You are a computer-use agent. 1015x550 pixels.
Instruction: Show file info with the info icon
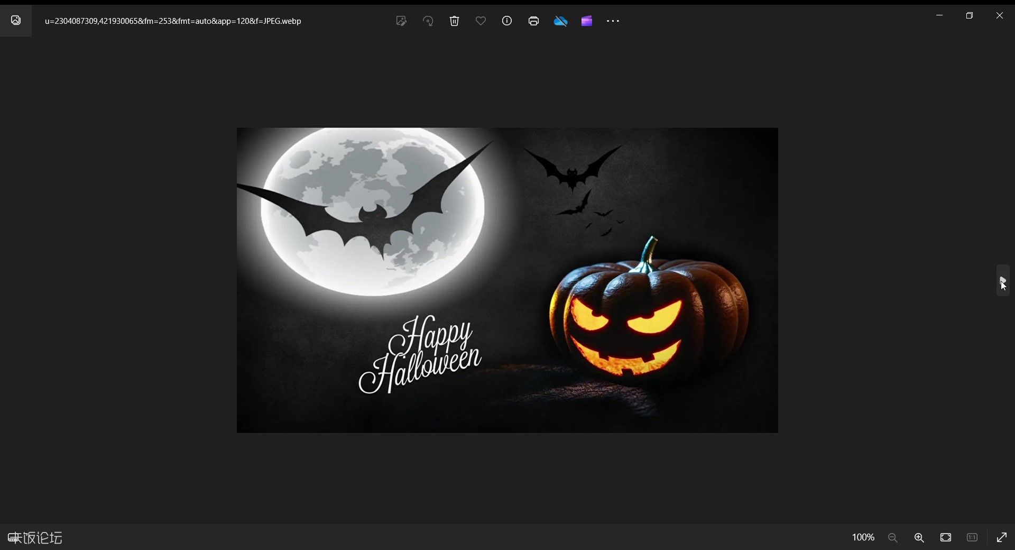pos(507,21)
